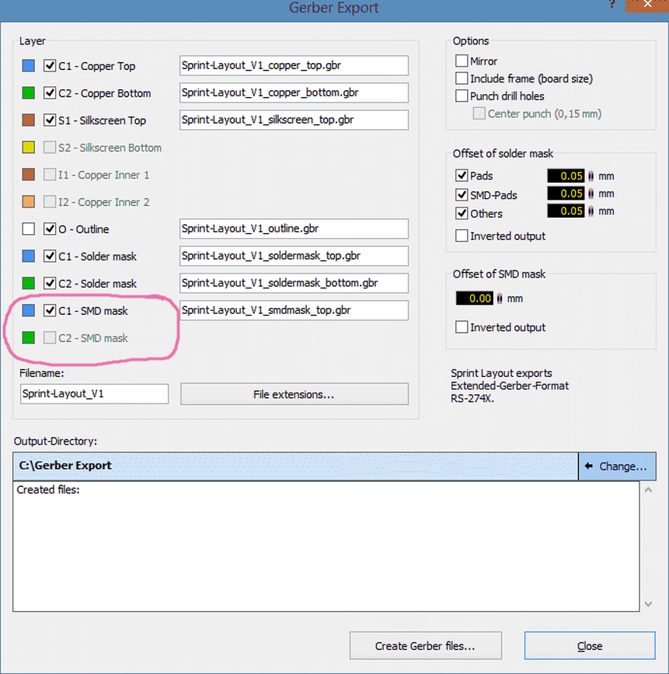Image resolution: width=669 pixels, height=674 pixels.
Task: Click SMD-Pads offset value 0.05
Action: click(x=566, y=194)
